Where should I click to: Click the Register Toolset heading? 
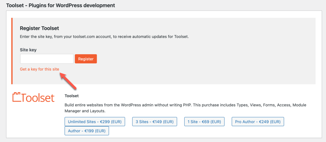click(x=39, y=28)
